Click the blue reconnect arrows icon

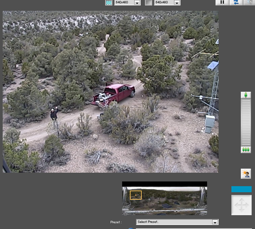pyautogui.click(x=236, y=2)
